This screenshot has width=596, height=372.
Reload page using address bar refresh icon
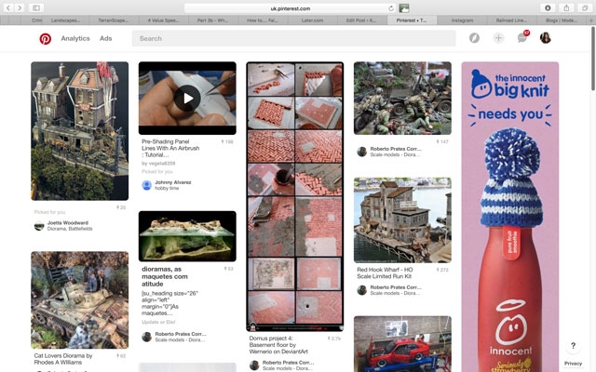(x=391, y=8)
